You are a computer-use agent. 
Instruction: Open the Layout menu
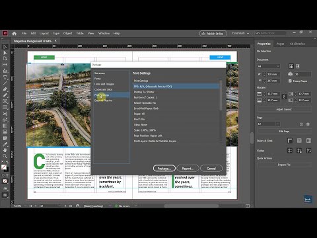coord(44,33)
